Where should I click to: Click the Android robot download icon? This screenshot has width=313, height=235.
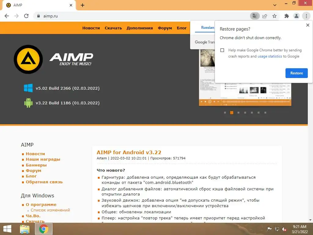click(x=28, y=103)
